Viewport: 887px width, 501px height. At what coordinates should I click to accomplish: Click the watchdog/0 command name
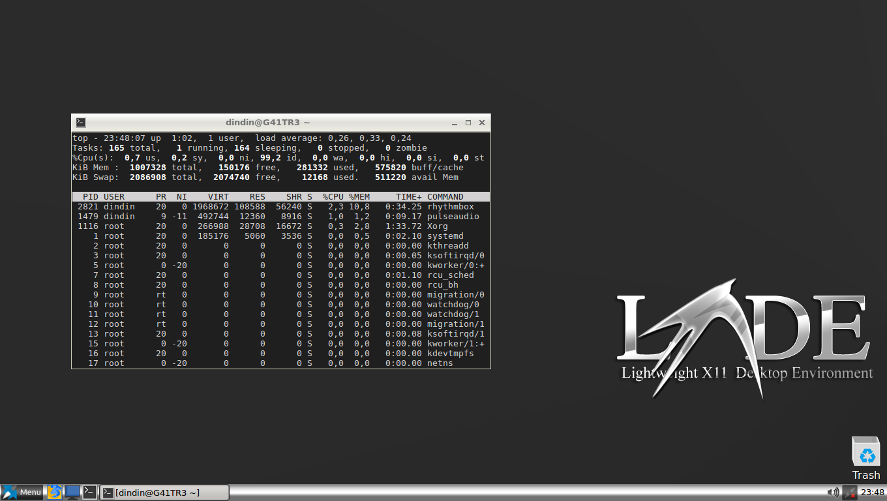(x=453, y=305)
